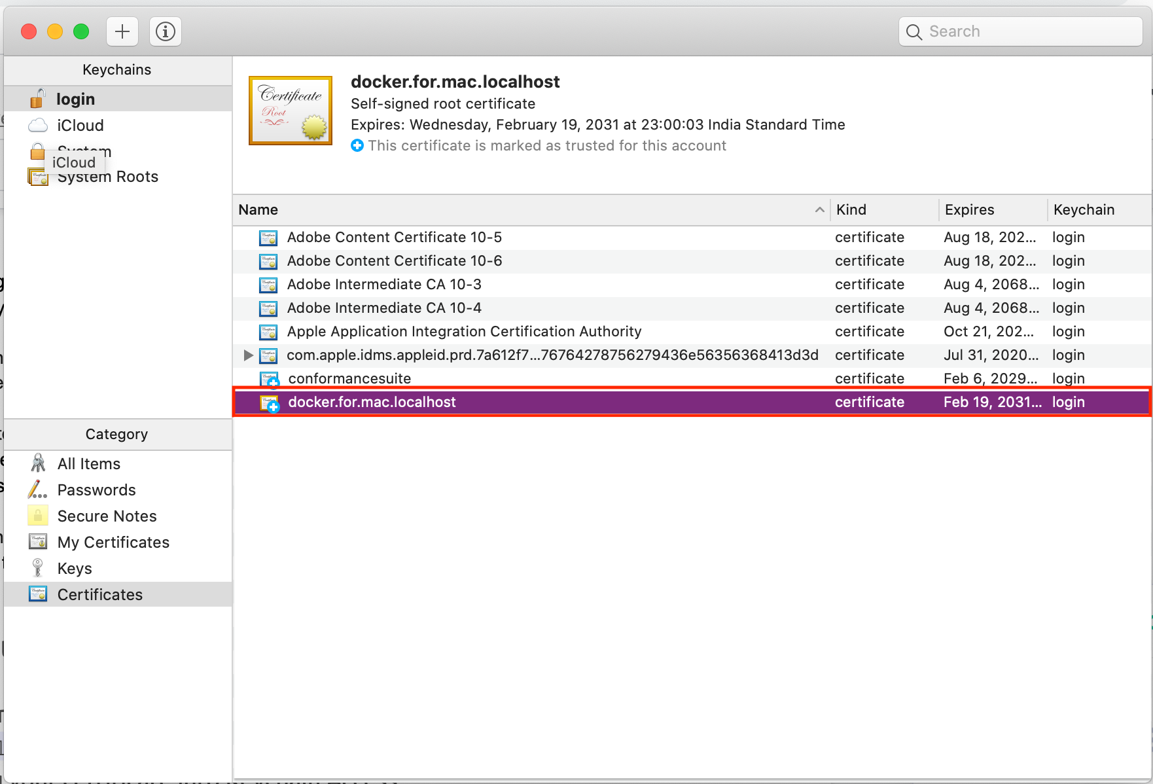Image resolution: width=1153 pixels, height=784 pixels.
Task: Select the My Certificates category
Action: [x=118, y=542]
